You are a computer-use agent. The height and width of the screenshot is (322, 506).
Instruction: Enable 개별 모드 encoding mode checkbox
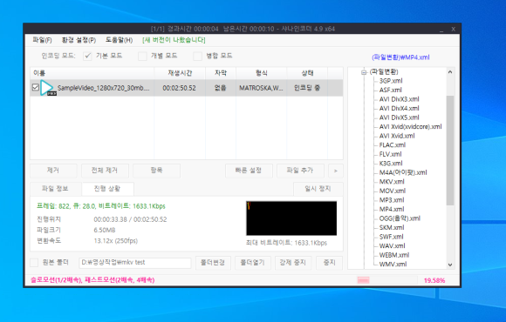(142, 56)
